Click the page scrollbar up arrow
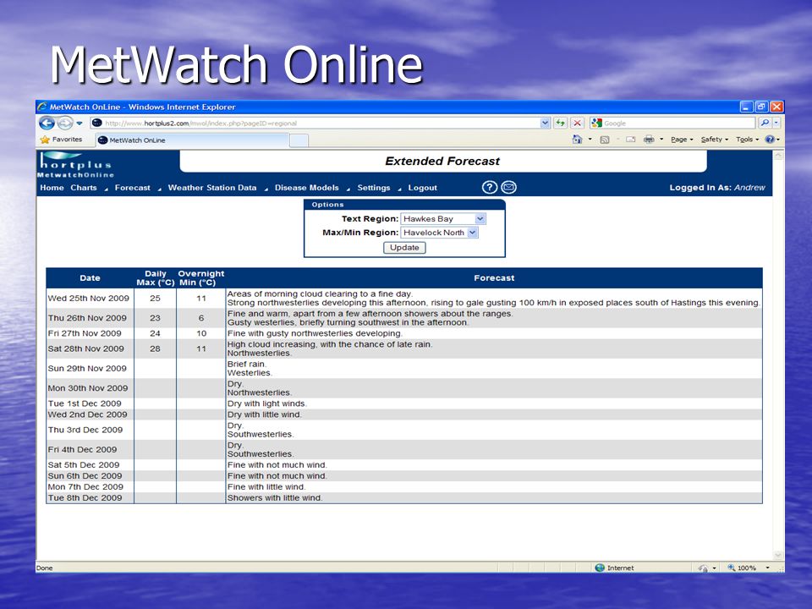 (778, 156)
